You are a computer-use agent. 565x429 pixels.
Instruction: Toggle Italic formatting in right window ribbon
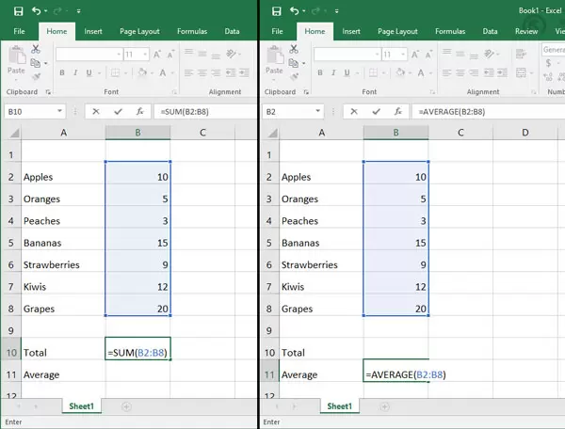(332, 72)
